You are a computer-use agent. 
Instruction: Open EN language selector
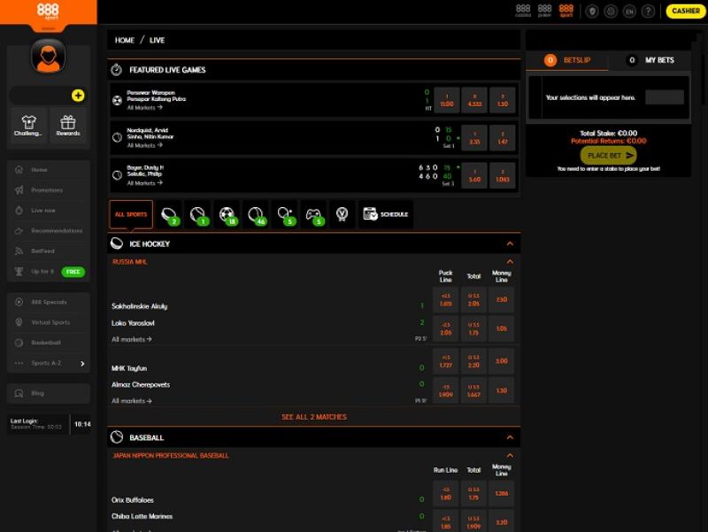pos(629,12)
